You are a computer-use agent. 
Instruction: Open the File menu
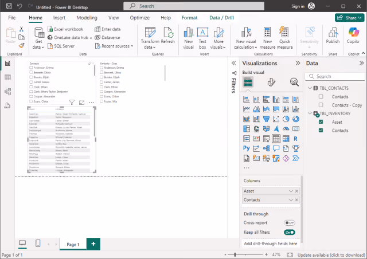pos(11,18)
